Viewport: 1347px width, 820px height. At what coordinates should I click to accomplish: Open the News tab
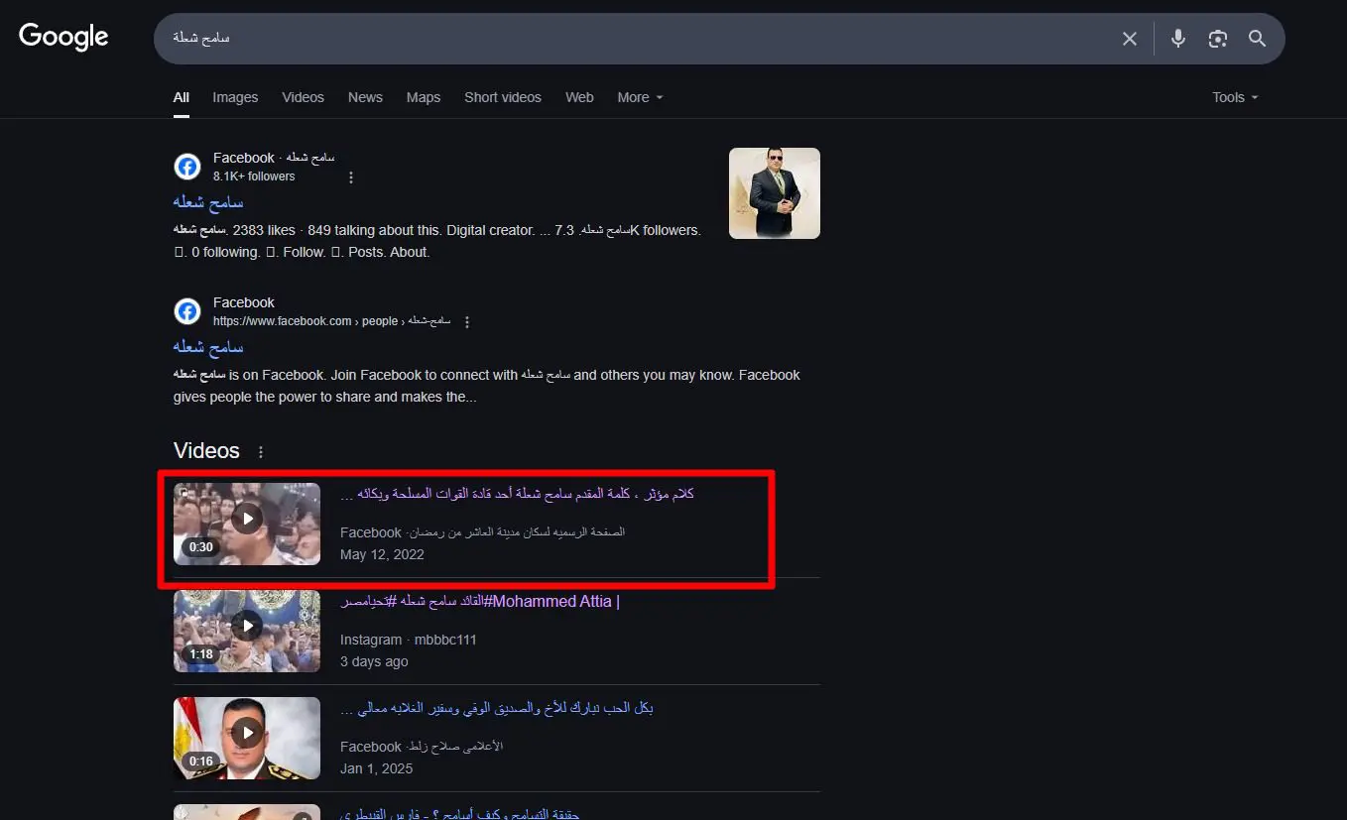[x=365, y=97]
